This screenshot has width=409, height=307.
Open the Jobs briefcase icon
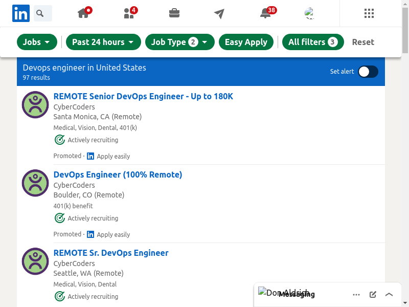(174, 13)
